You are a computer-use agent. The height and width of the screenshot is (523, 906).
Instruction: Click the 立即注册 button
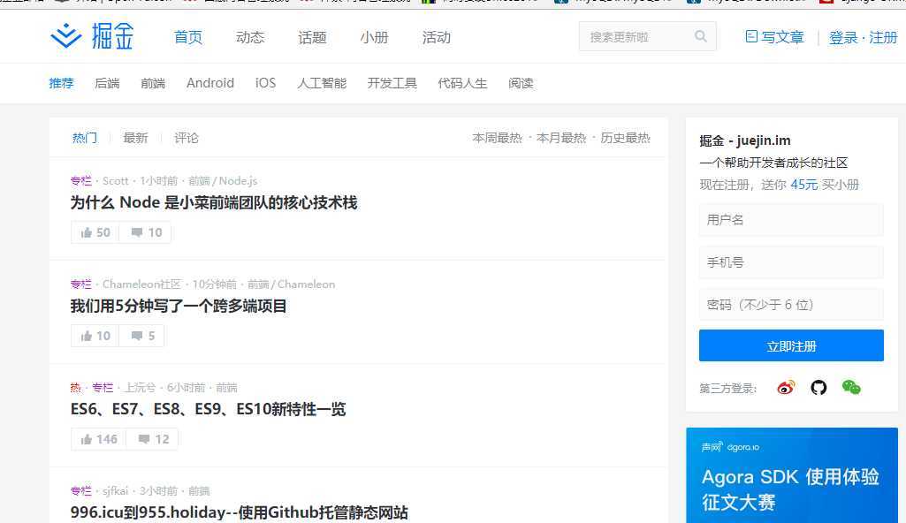tap(791, 345)
